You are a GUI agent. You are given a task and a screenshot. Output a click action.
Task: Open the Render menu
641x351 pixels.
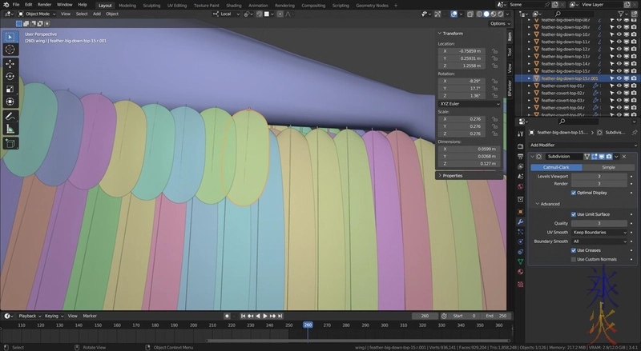pos(45,4)
